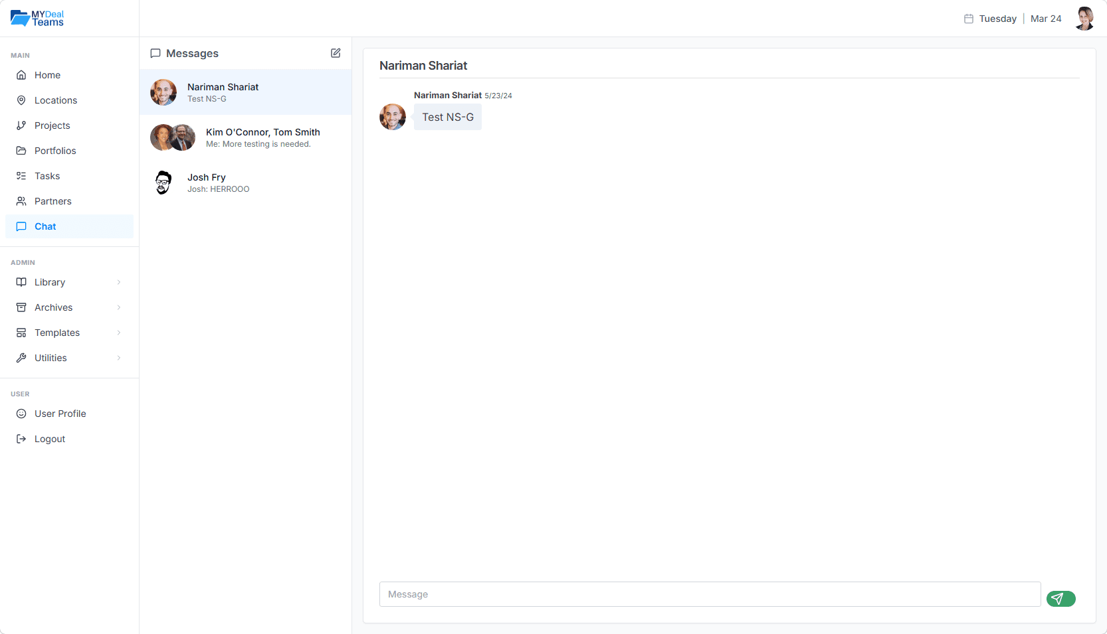
Task: Open Portfolios from sidebar
Action: pos(69,151)
